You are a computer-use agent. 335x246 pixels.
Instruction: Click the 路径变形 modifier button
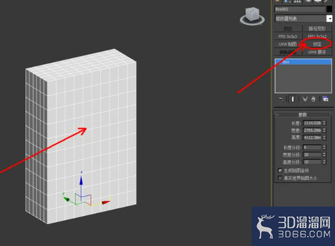point(317,28)
